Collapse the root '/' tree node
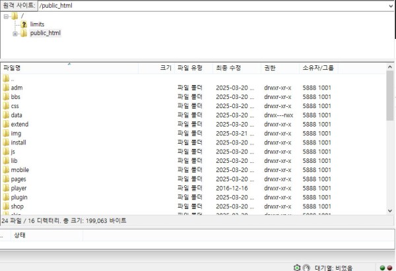The height and width of the screenshot is (271, 396). pyautogui.click(x=6, y=15)
